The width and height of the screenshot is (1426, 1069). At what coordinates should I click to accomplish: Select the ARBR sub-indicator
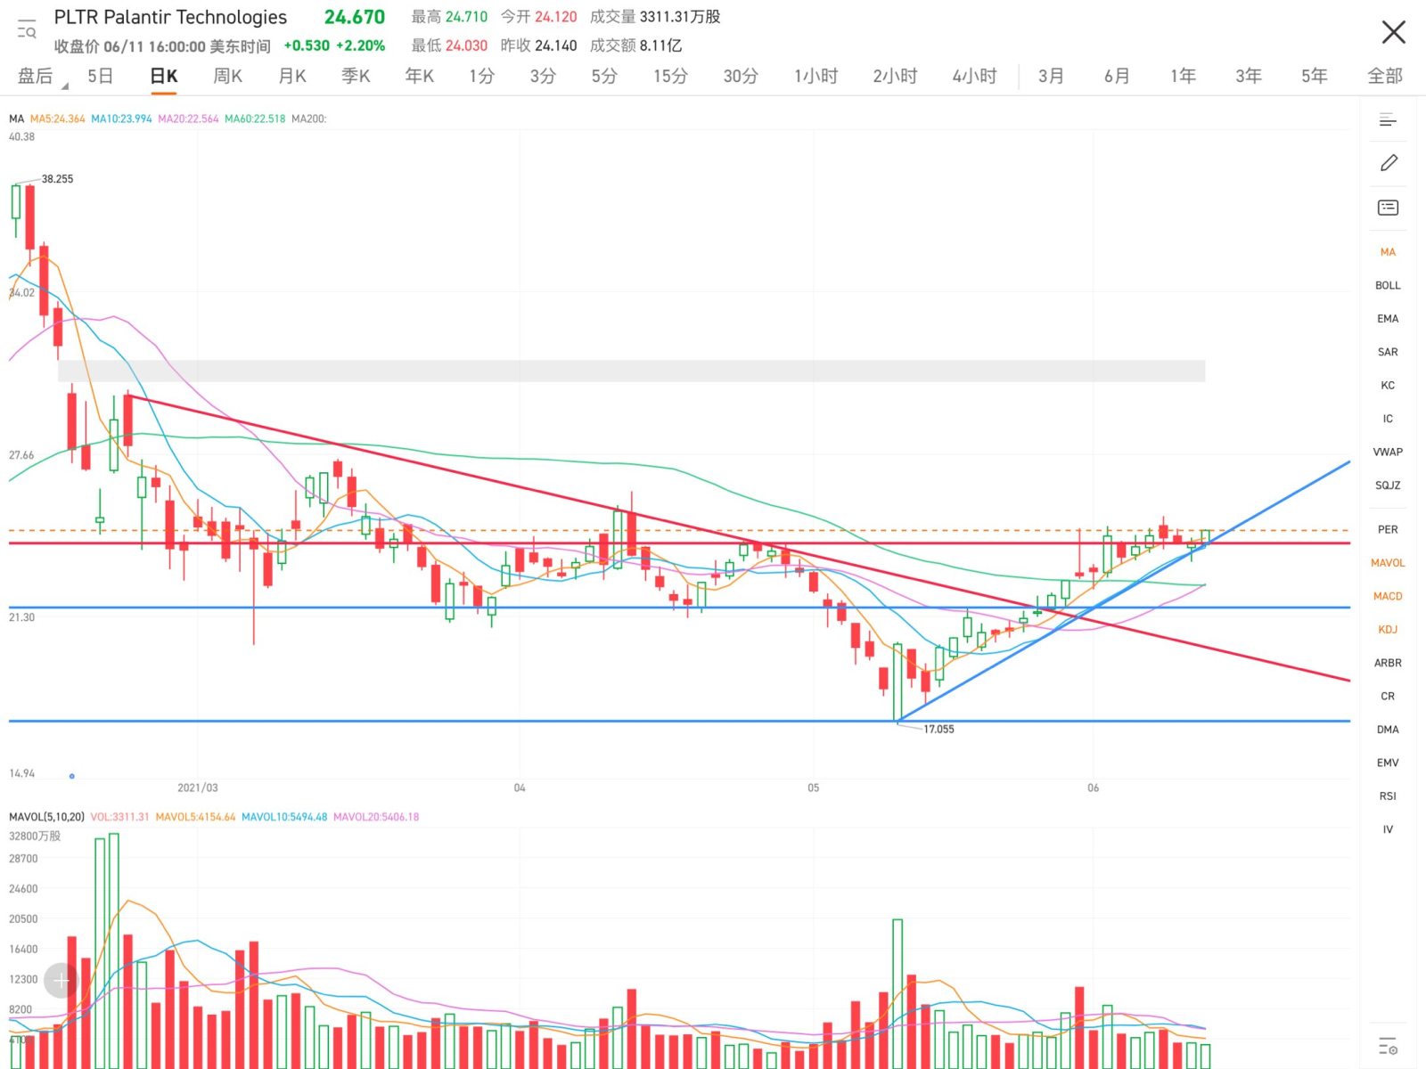[x=1388, y=664]
